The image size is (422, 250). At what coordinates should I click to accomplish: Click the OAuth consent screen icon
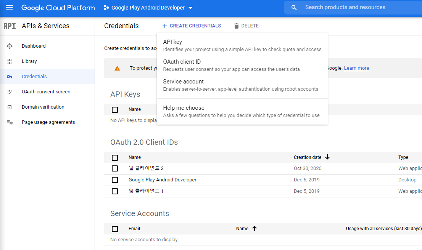[x=10, y=92]
